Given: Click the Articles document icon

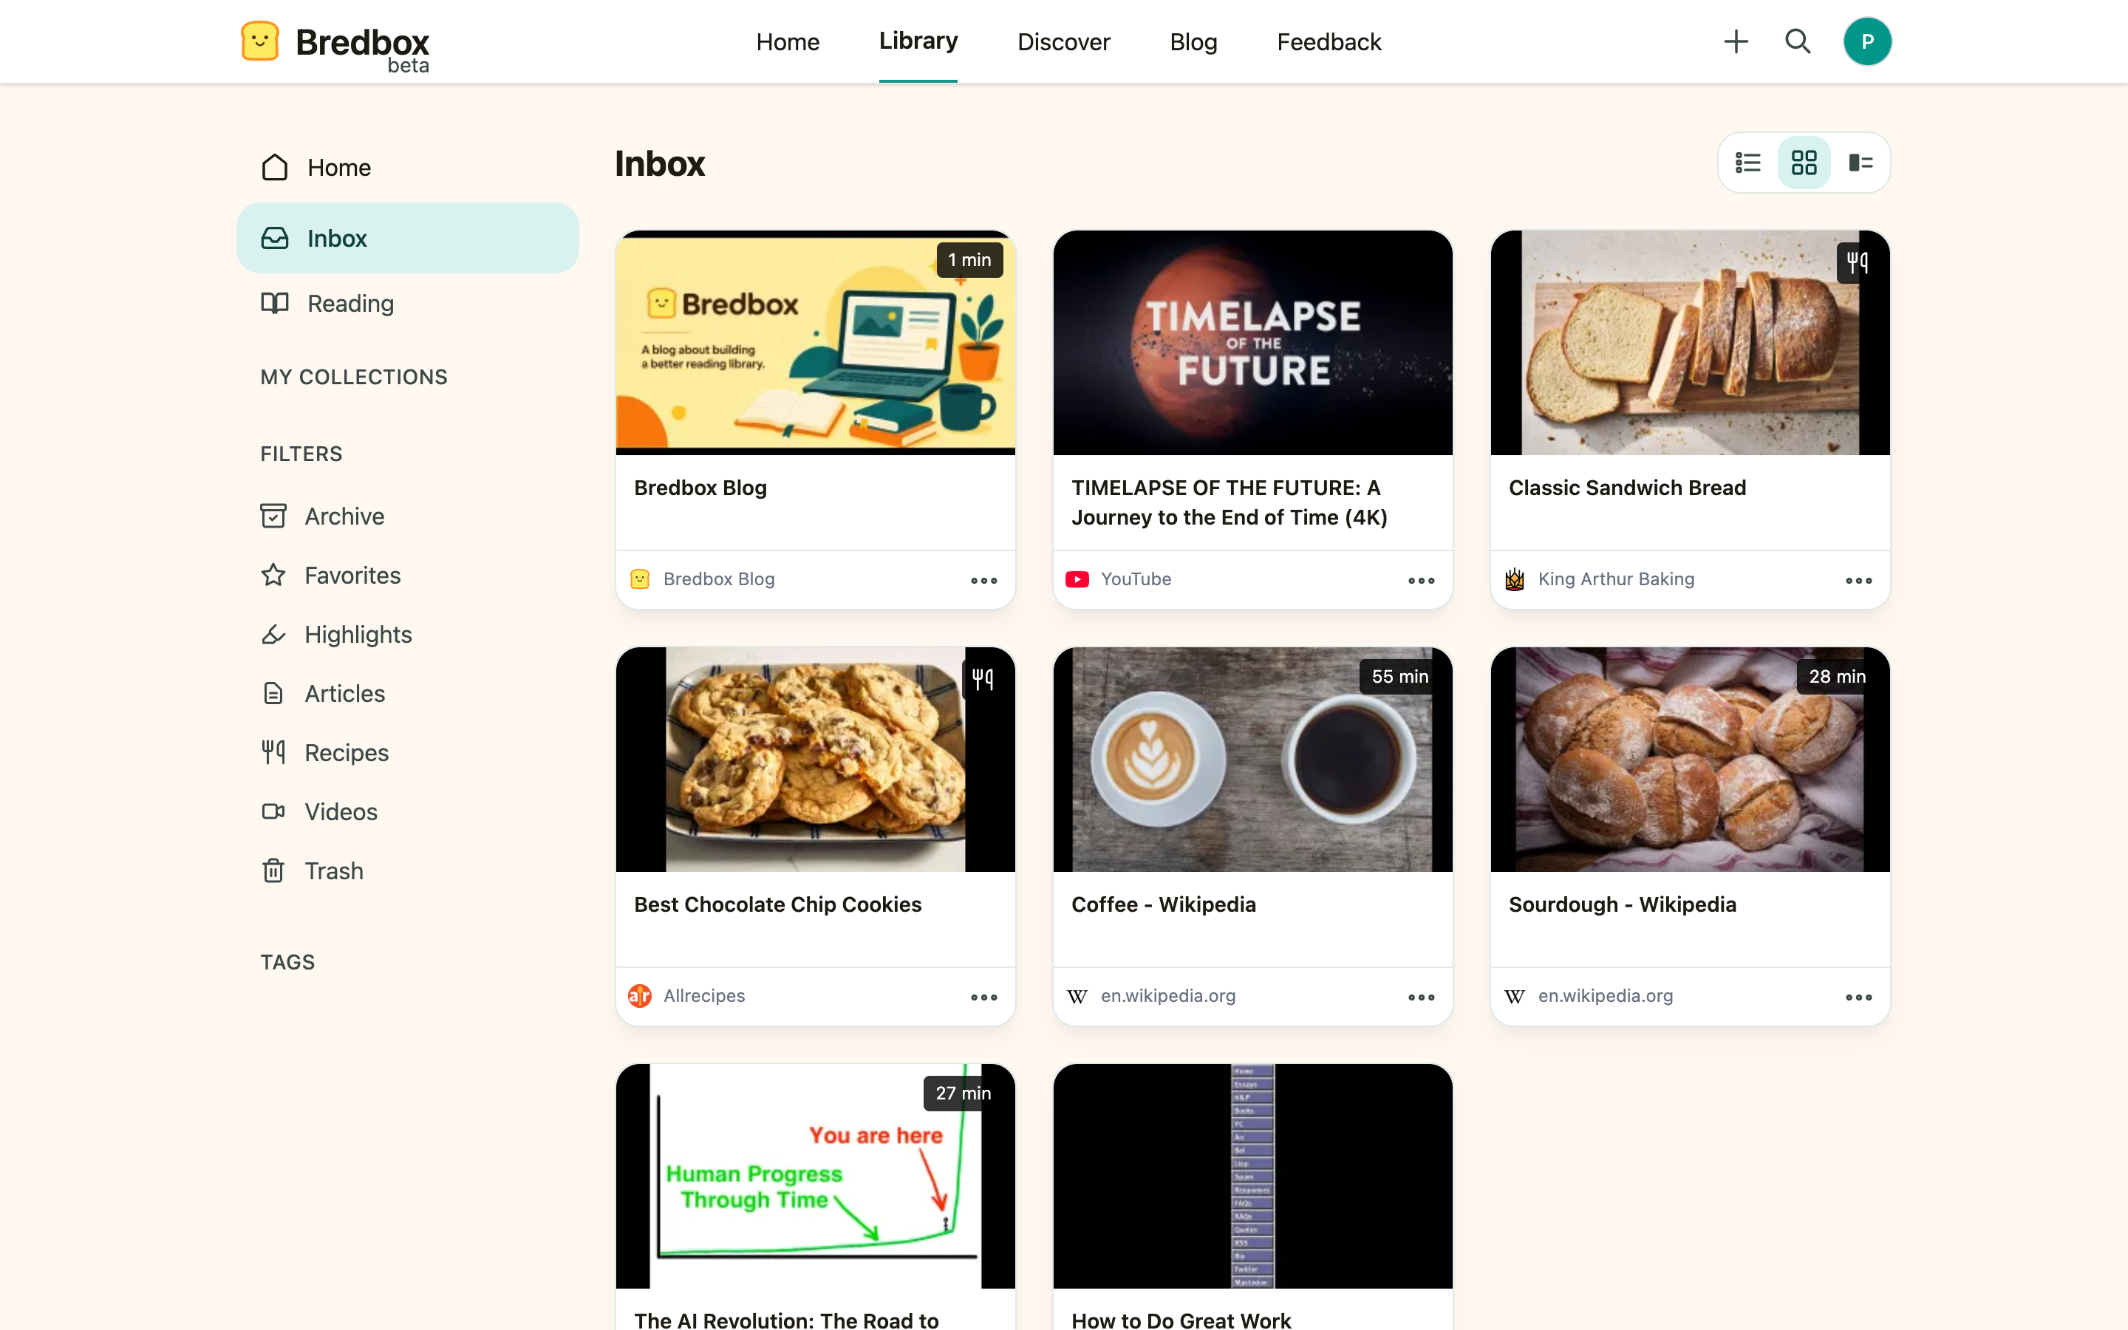Looking at the screenshot, I should [x=273, y=693].
